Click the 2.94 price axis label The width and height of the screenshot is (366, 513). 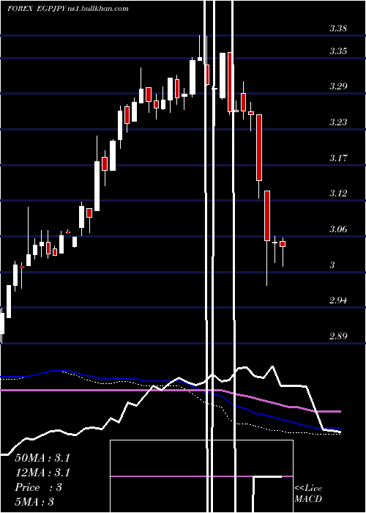click(338, 300)
